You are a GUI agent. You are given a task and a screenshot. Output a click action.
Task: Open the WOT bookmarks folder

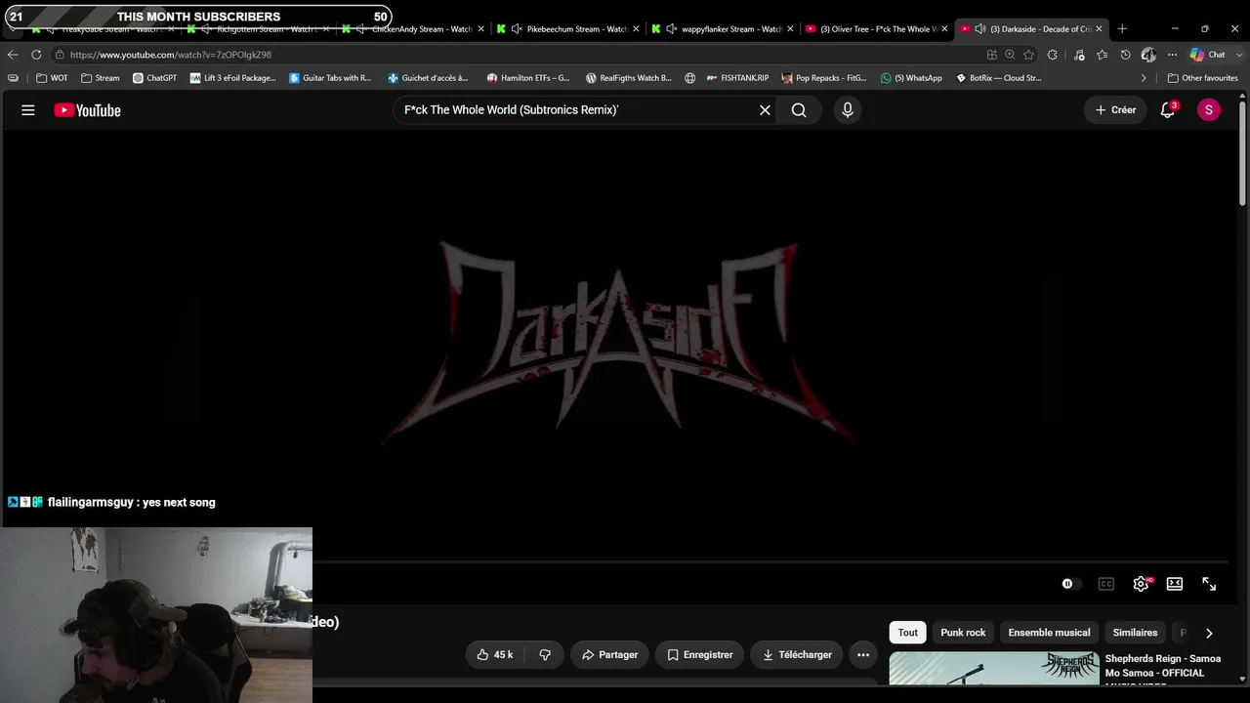(x=53, y=78)
